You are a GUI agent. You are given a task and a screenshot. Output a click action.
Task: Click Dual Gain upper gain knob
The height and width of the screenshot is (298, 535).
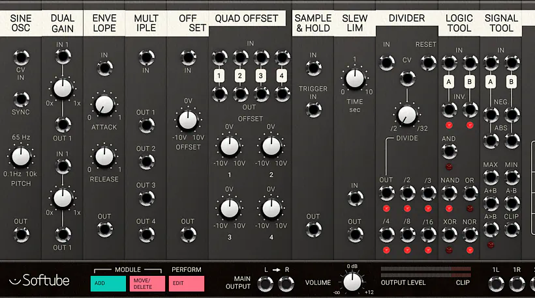pyautogui.click(x=63, y=88)
